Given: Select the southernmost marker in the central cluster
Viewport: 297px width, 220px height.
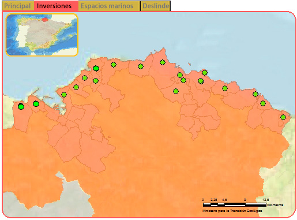Looking at the screenshot, I should (x=176, y=91).
